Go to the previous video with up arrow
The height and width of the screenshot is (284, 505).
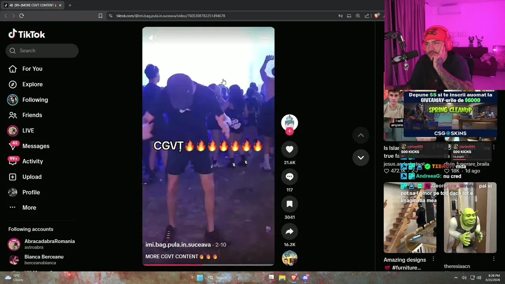361,135
